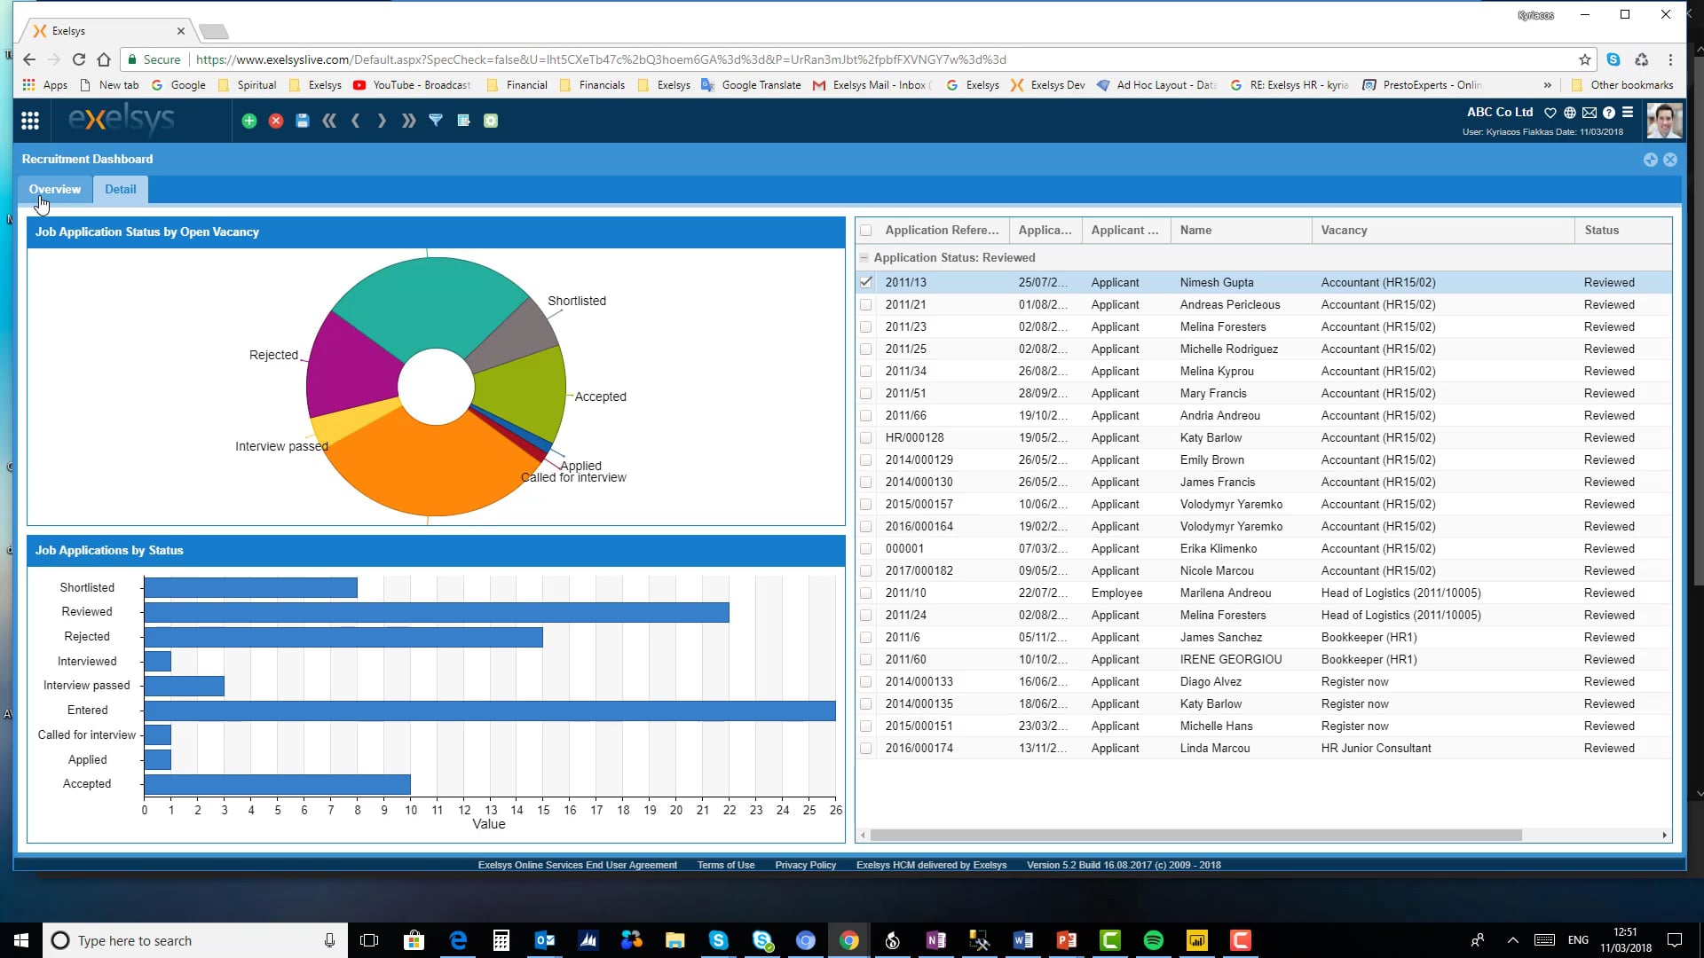The width and height of the screenshot is (1704, 958).
Task: Click the red X delete icon in the toolbar
Action: (276, 121)
